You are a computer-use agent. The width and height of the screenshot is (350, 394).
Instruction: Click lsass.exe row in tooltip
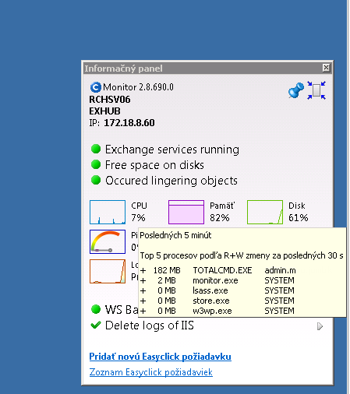pyautogui.click(x=217, y=290)
